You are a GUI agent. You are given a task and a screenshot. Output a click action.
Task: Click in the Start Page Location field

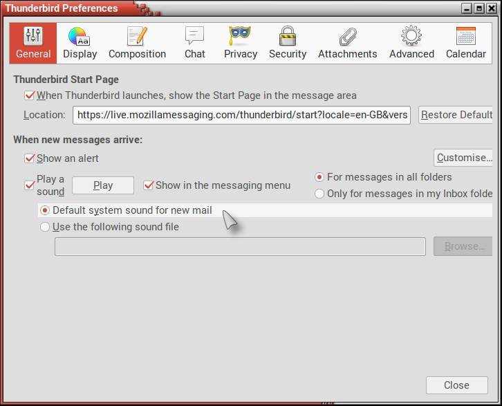tap(242, 115)
